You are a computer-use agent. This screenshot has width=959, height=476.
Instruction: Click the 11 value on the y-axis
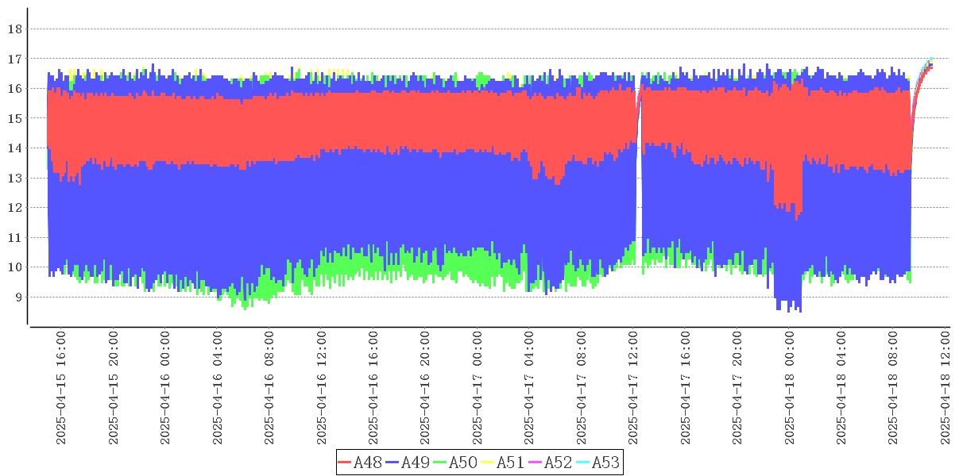click(14, 237)
